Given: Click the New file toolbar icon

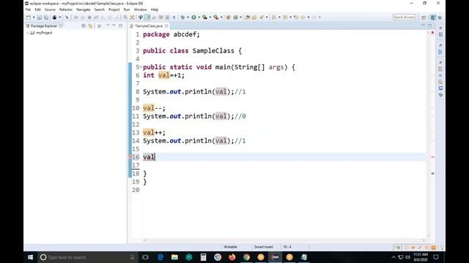Looking at the screenshot, I should [x=29, y=18].
